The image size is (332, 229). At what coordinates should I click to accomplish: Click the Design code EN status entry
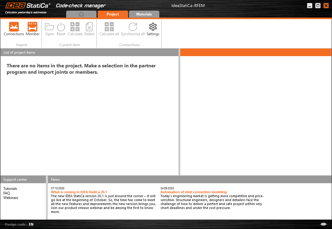(19, 224)
